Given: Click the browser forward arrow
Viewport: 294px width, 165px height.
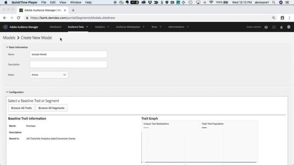Looking at the screenshot, I should click(x=12, y=18).
